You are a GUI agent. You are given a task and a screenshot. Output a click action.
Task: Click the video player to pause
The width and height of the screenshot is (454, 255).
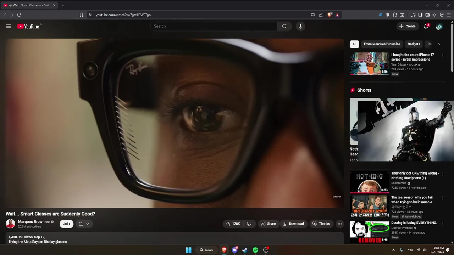(175, 123)
